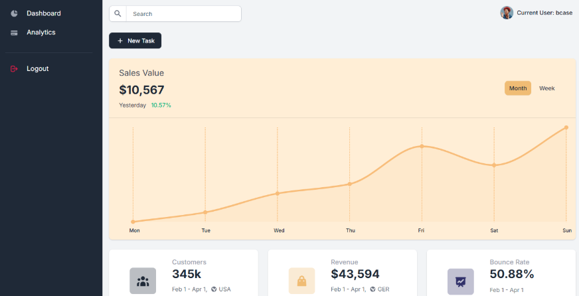Click the Customers group icon
This screenshot has width=579, height=296.
pyautogui.click(x=143, y=281)
